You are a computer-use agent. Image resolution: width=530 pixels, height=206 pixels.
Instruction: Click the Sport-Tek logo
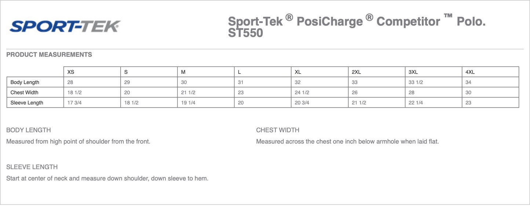pos(65,26)
